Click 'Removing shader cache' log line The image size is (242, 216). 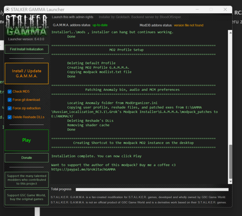click(x=88, y=125)
